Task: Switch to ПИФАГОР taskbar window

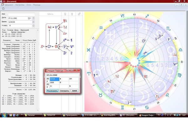Action: 52,115
